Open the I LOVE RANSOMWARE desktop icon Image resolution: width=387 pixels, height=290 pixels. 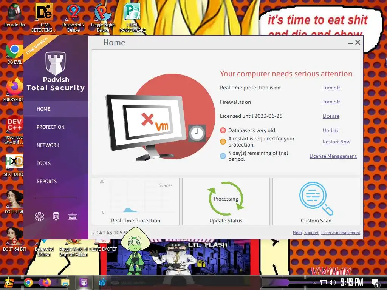pyautogui.click(x=133, y=18)
